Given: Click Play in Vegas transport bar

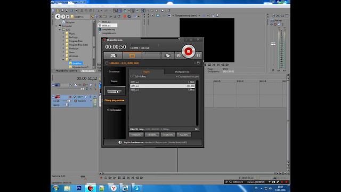Looking at the screenshot, I should [115, 178].
